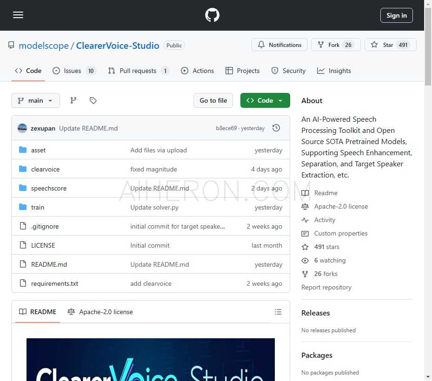Image resolution: width=432 pixels, height=381 pixels.
Task: Open the Insights tab
Action: coord(334,71)
